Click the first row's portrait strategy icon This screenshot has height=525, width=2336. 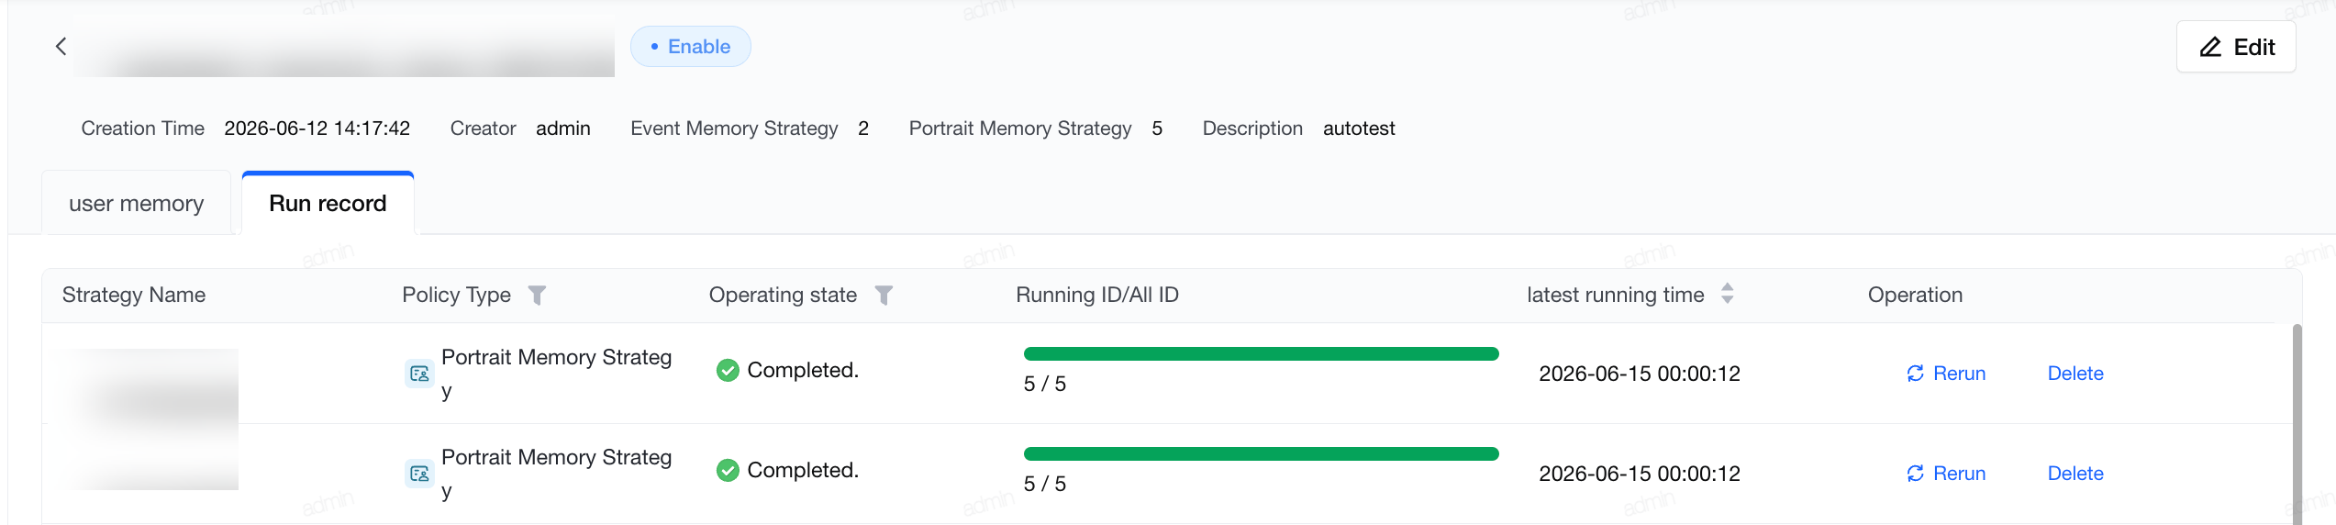[419, 374]
